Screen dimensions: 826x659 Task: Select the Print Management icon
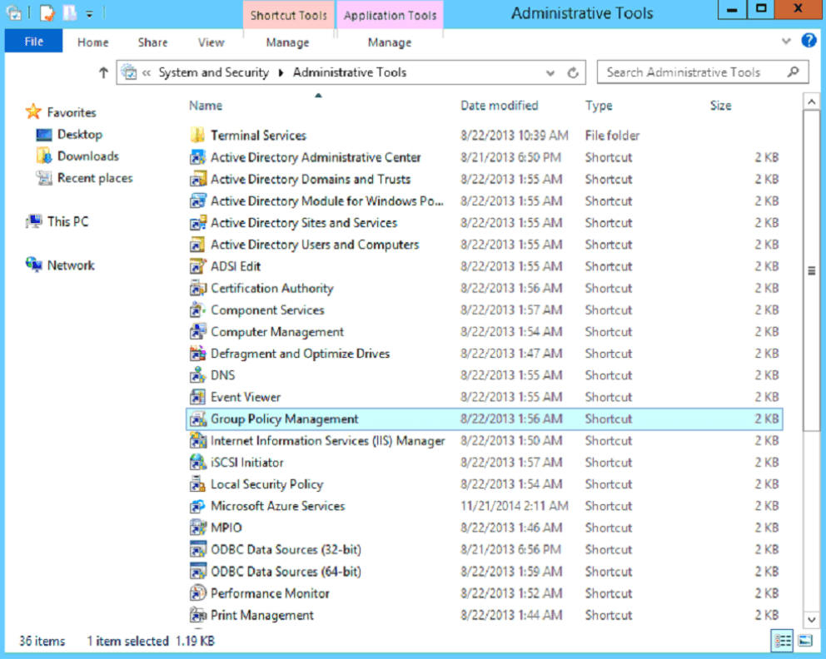(197, 616)
